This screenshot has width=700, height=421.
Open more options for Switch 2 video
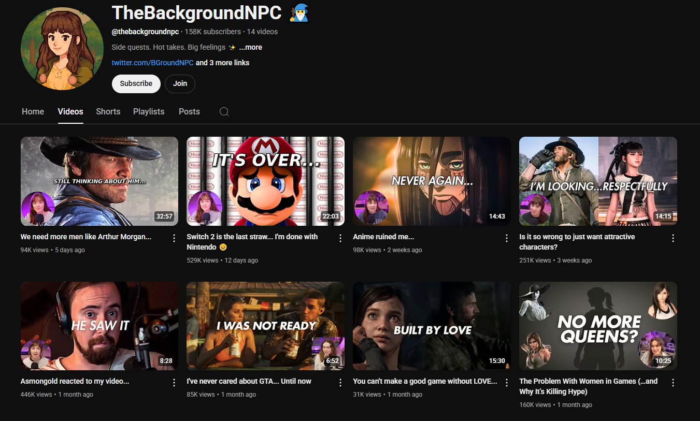point(340,238)
